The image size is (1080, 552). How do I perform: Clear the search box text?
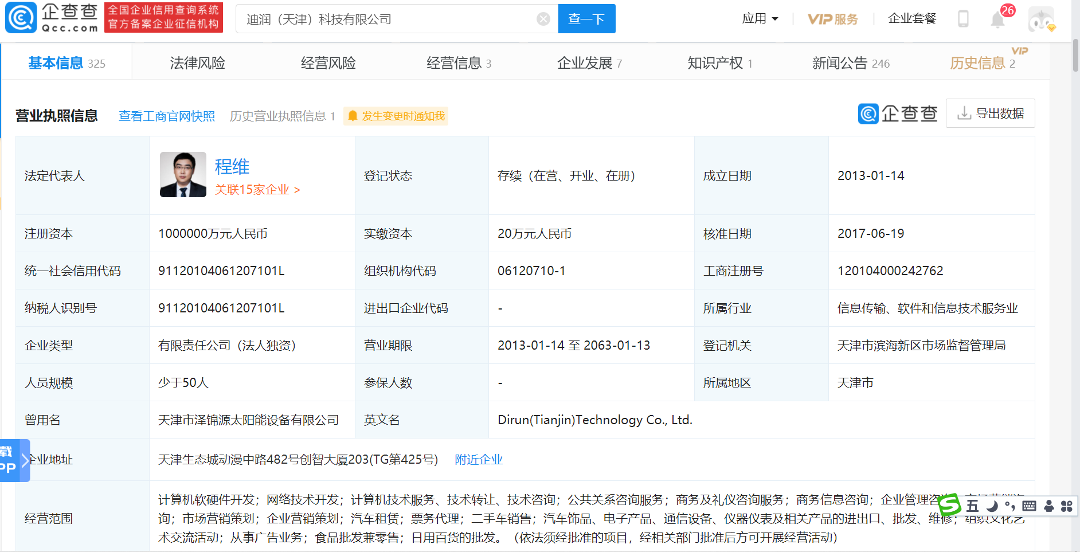[x=543, y=19]
